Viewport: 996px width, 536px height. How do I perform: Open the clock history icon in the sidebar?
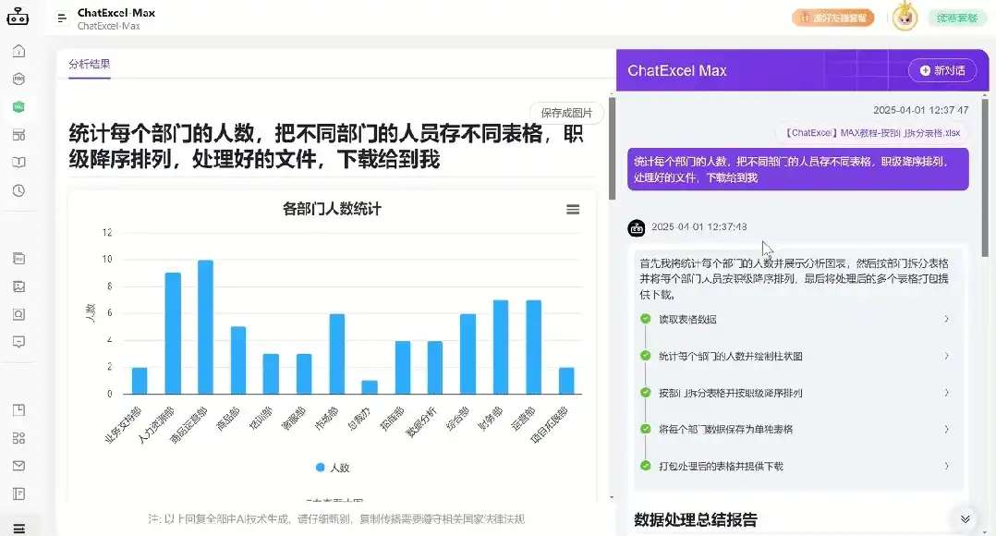click(19, 190)
